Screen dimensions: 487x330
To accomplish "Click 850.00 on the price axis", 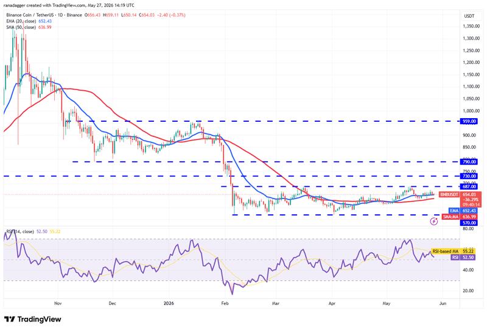I will [469, 147].
